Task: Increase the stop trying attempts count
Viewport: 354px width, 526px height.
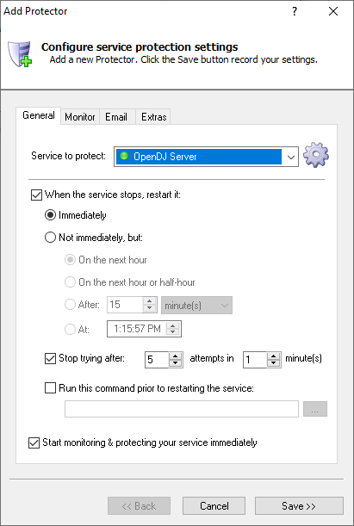Action: click(175, 356)
